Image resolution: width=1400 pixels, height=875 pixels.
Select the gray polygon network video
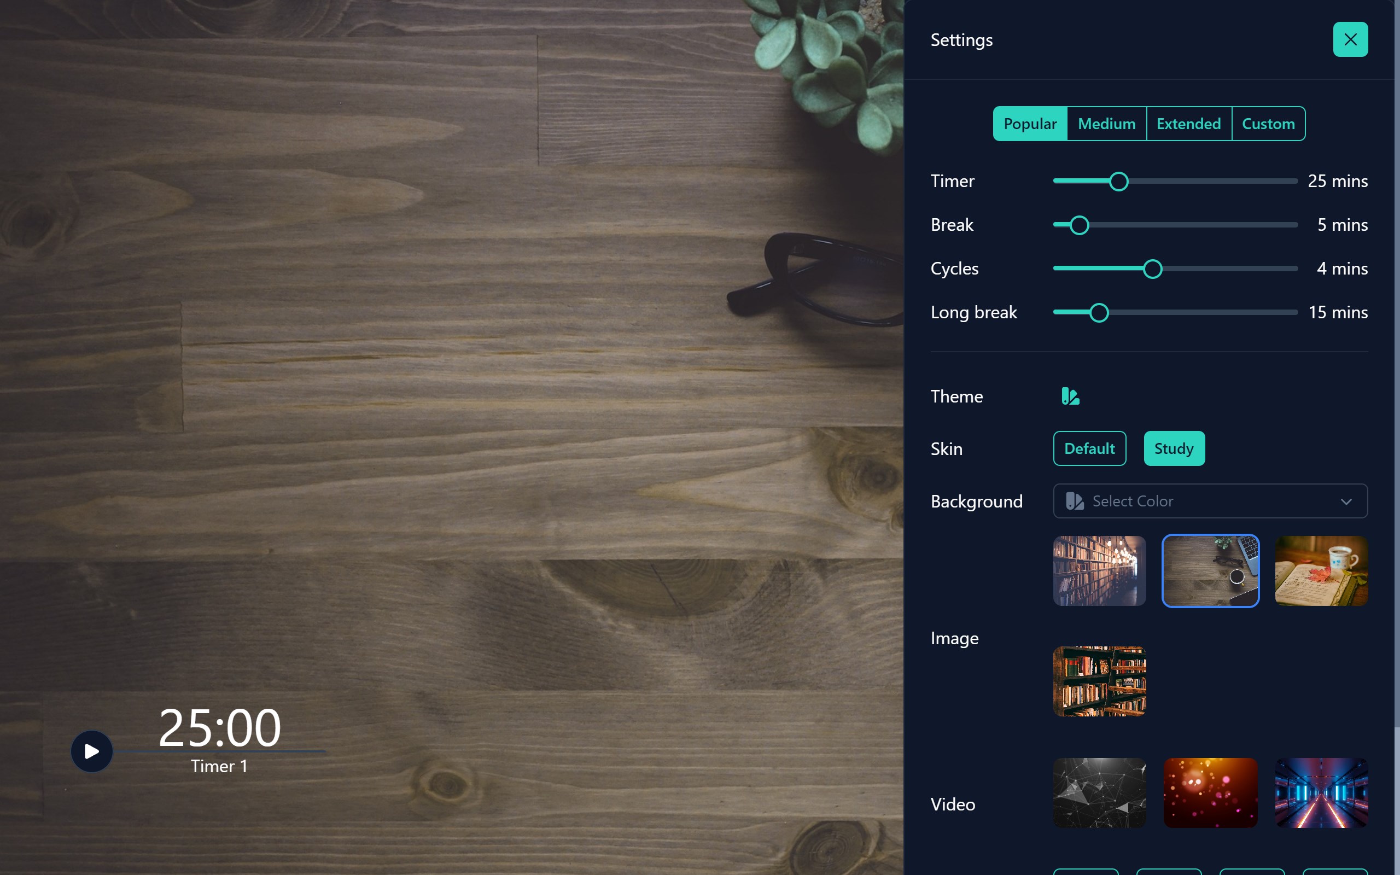click(1099, 792)
